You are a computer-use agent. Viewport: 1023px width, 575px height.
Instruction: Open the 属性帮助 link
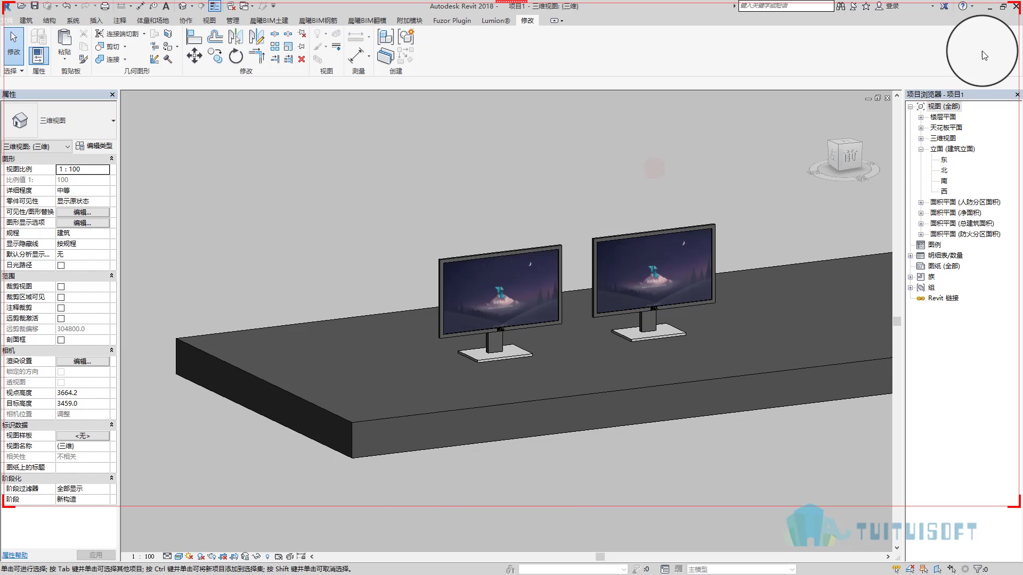point(14,555)
